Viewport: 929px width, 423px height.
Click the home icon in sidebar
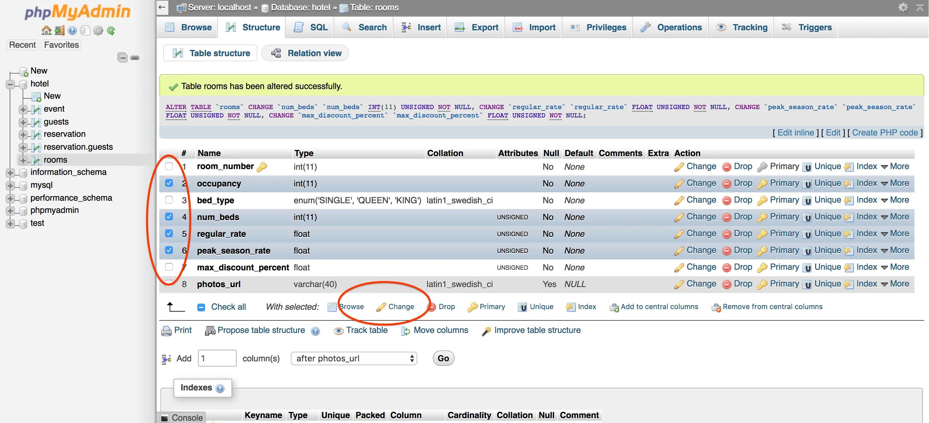point(46,30)
